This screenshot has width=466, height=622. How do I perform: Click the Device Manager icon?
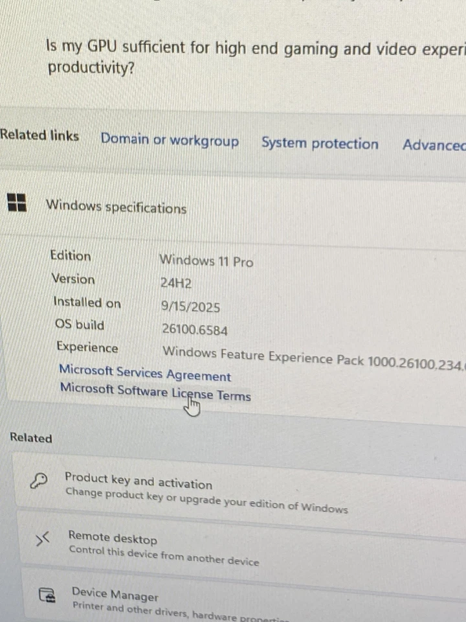(x=47, y=595)
